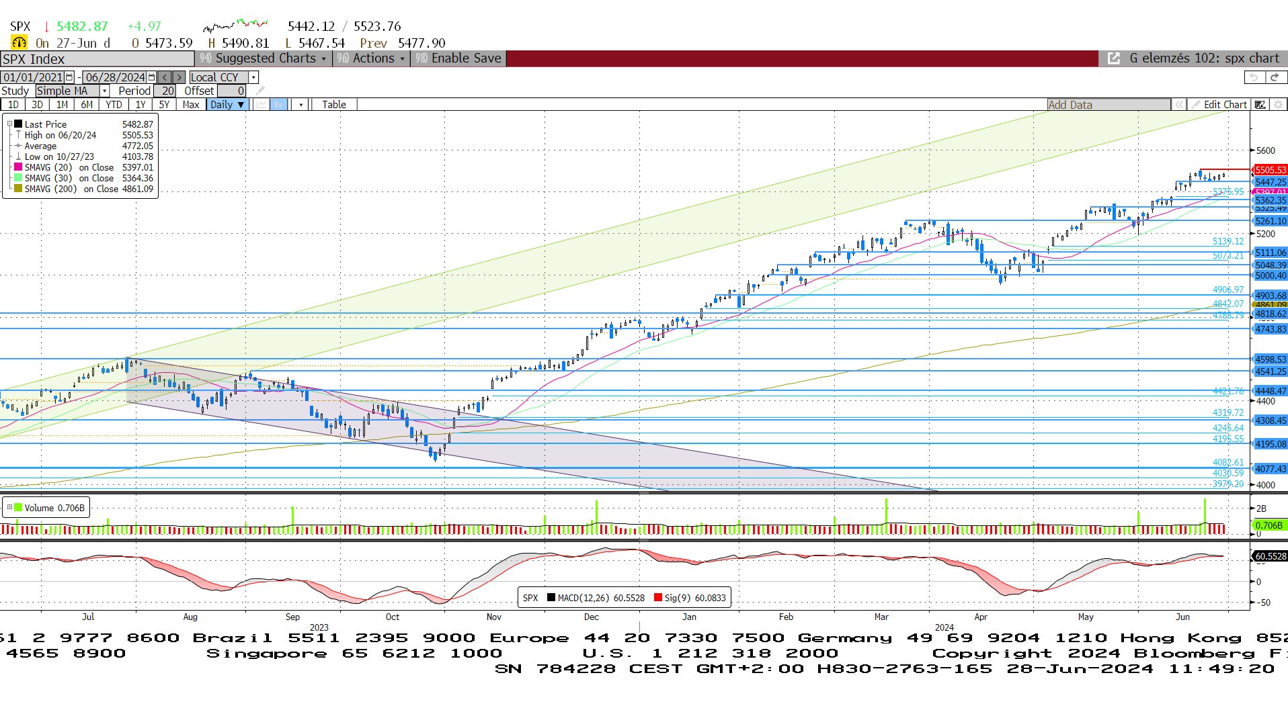1288x706 pixels.
Task: Collapse the Volume panel legend
Action: point(9,508)
